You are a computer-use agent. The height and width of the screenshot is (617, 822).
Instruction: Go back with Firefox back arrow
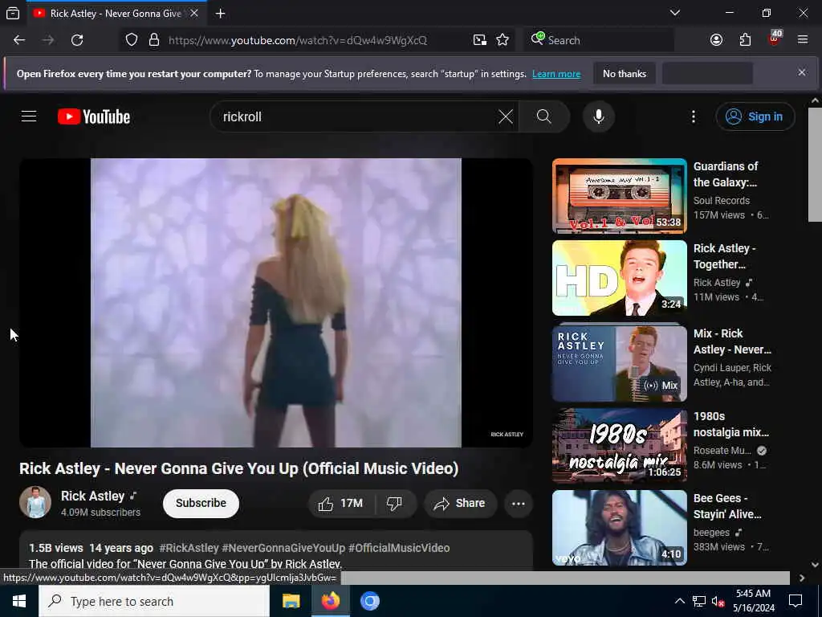click(19, 40)
